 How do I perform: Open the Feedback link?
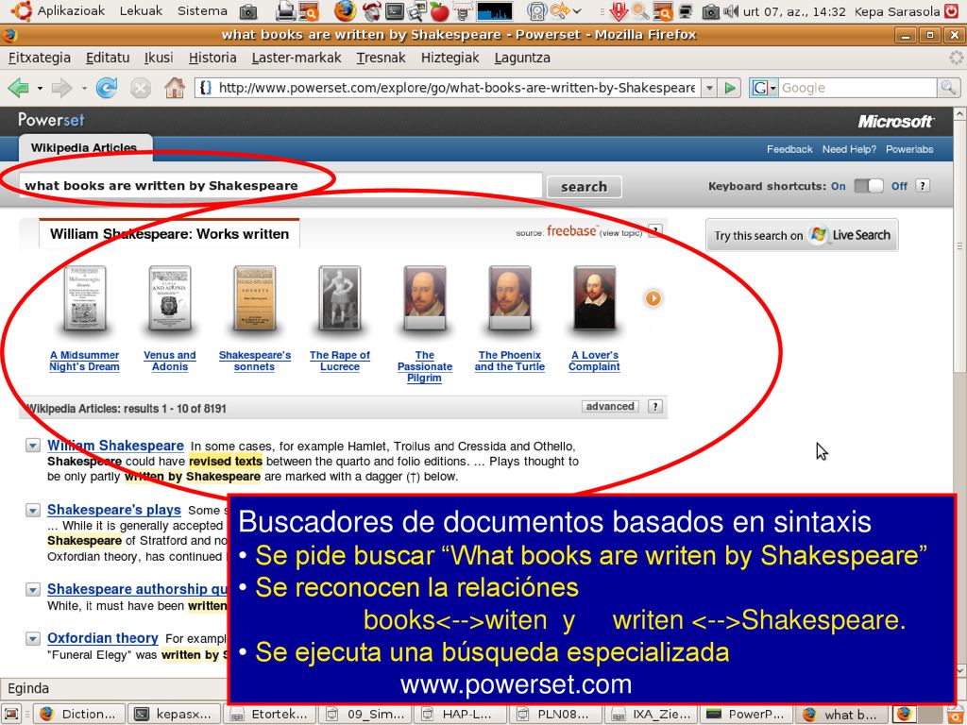[x=789, y=149]
